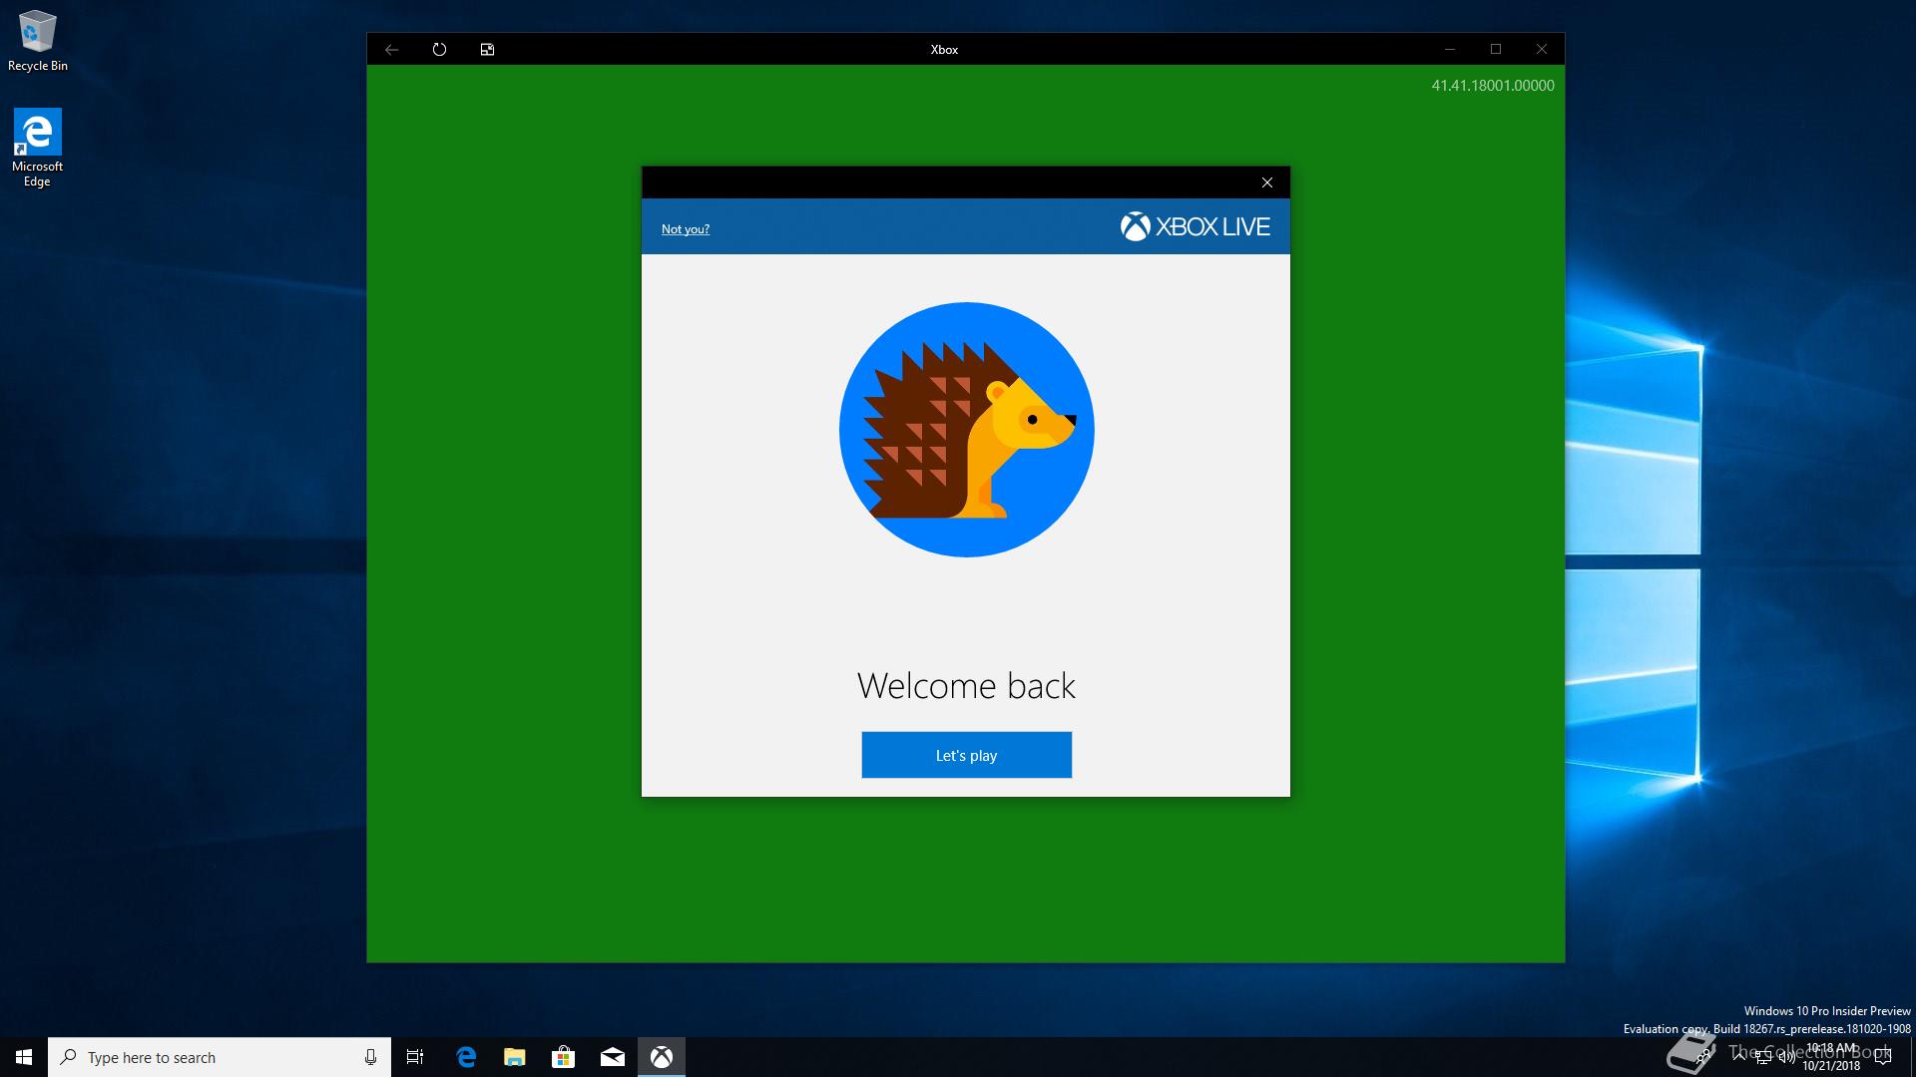
Task: Open Task View
Action: pyautogui.click(x=415, y=1057)
